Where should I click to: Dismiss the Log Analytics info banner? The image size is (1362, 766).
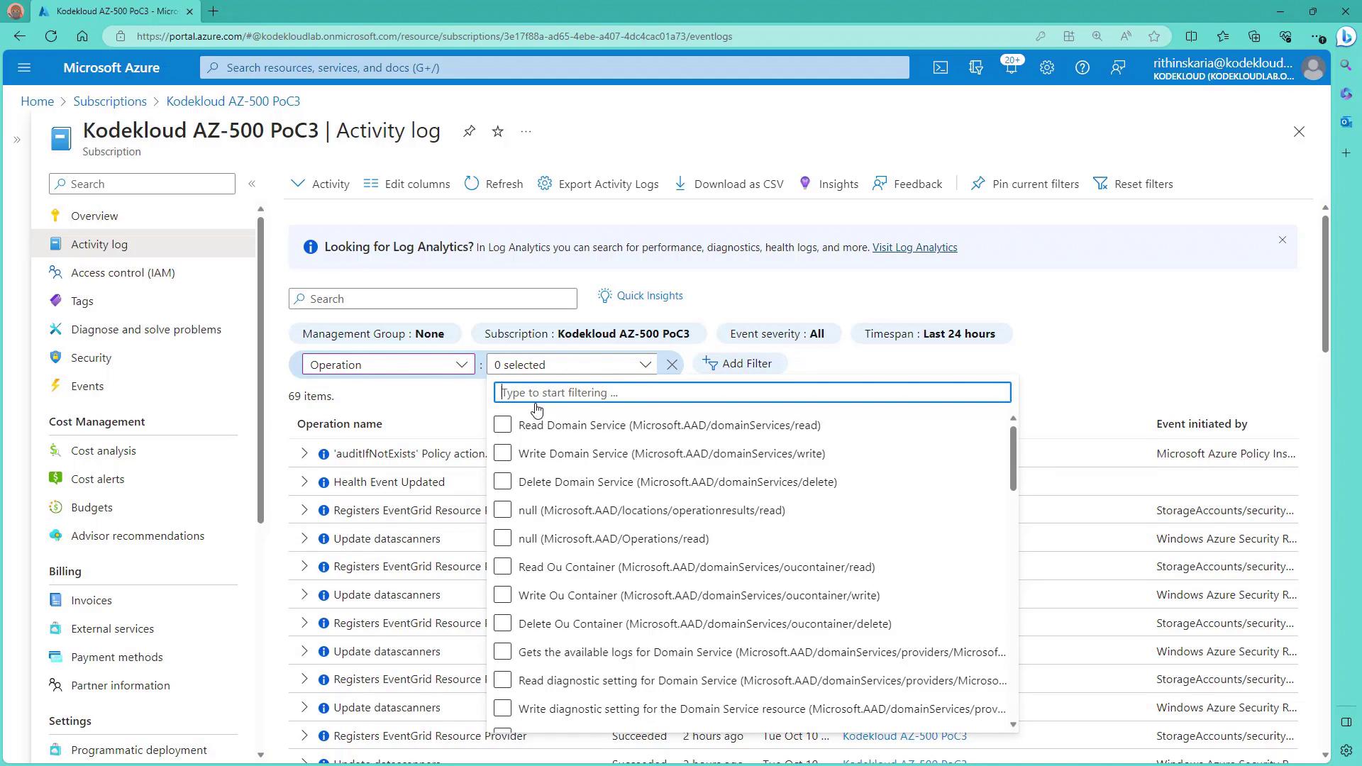click(x=1283, y=240)
